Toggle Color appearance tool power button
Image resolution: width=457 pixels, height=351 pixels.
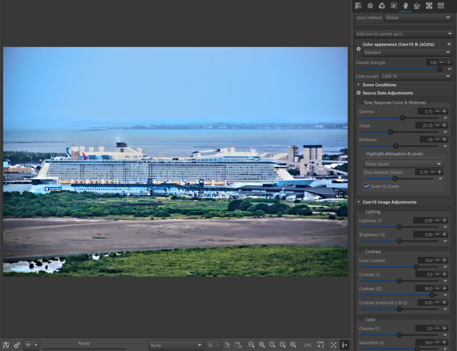tap(359, 48)
